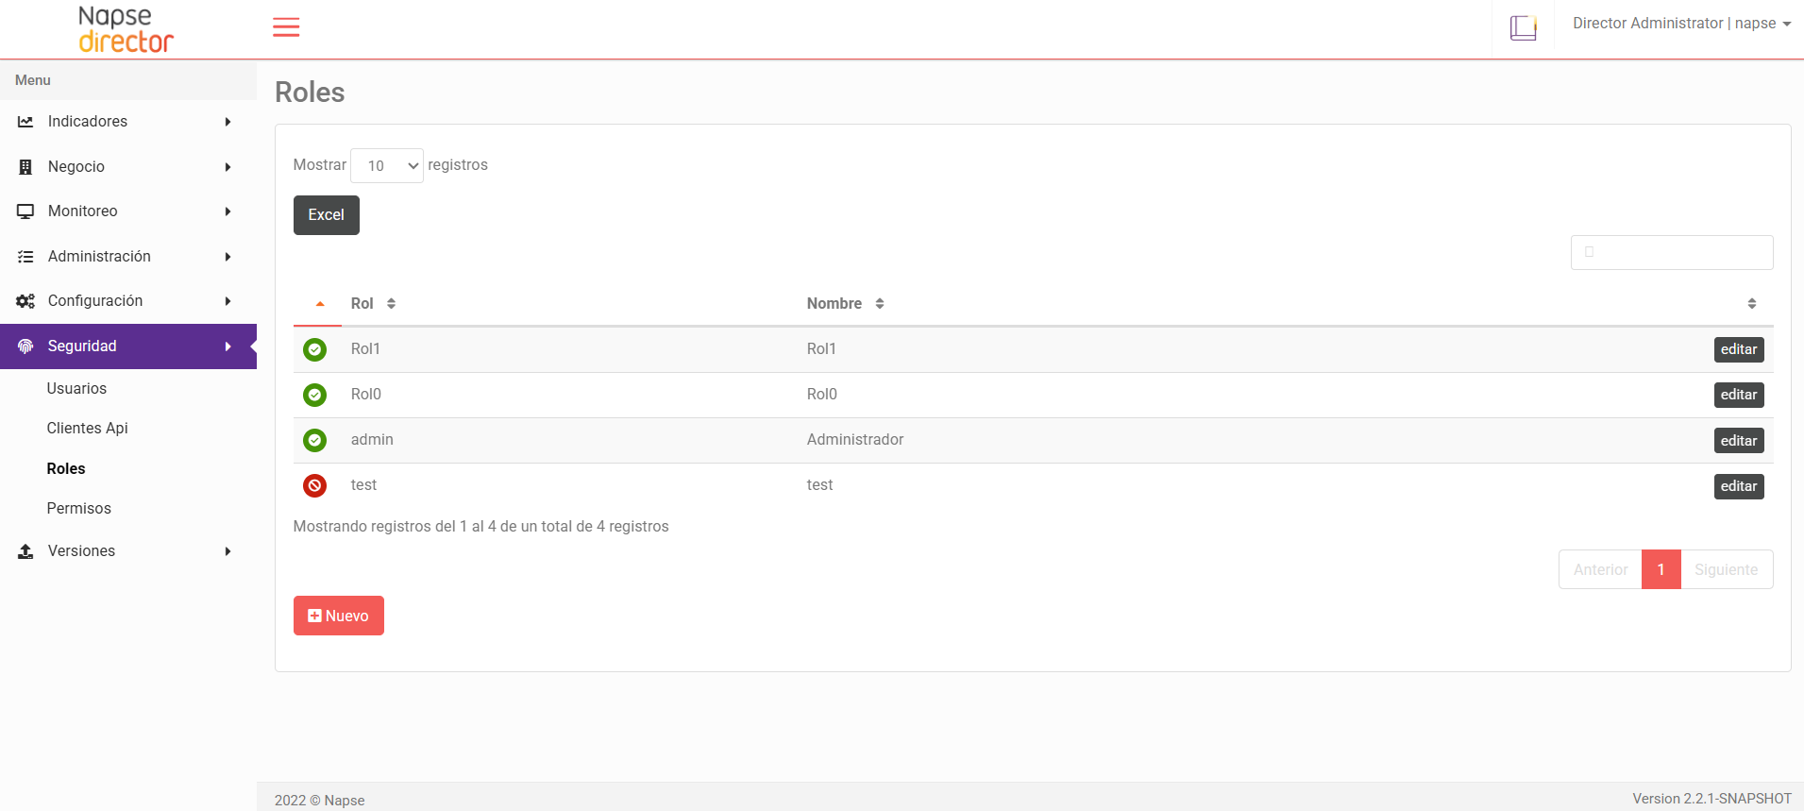Click the Nuevo button

[338, 616]
